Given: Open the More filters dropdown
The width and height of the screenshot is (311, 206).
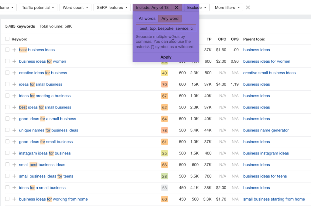Looking at the screenshot, I should pyautogui.click(x=227, y=8).
